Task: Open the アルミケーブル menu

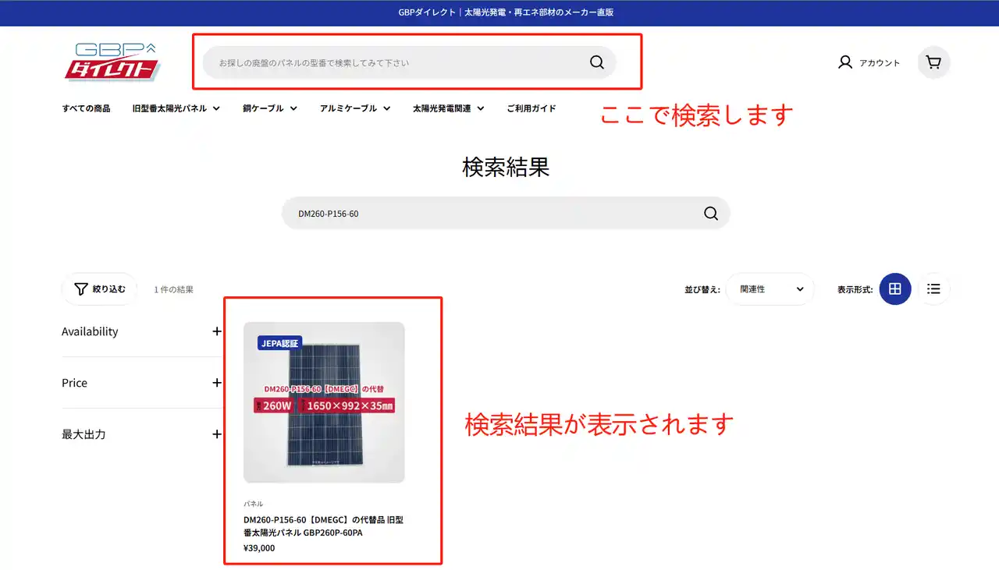Action: [x=354, y=108]
